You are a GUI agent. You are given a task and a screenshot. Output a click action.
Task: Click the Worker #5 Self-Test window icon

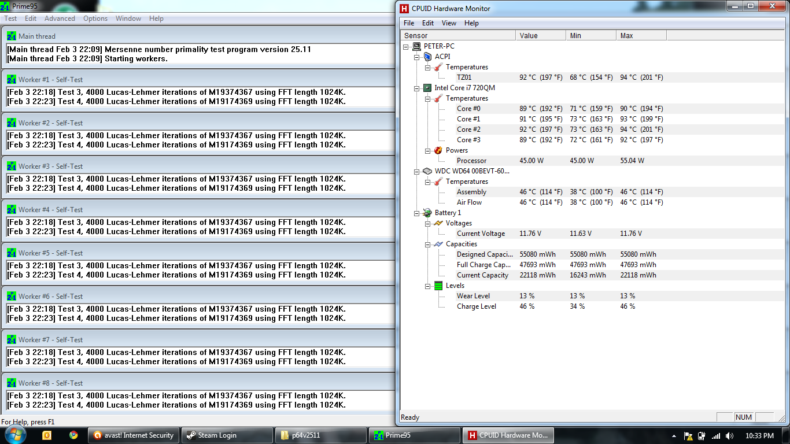click(12, 253)
